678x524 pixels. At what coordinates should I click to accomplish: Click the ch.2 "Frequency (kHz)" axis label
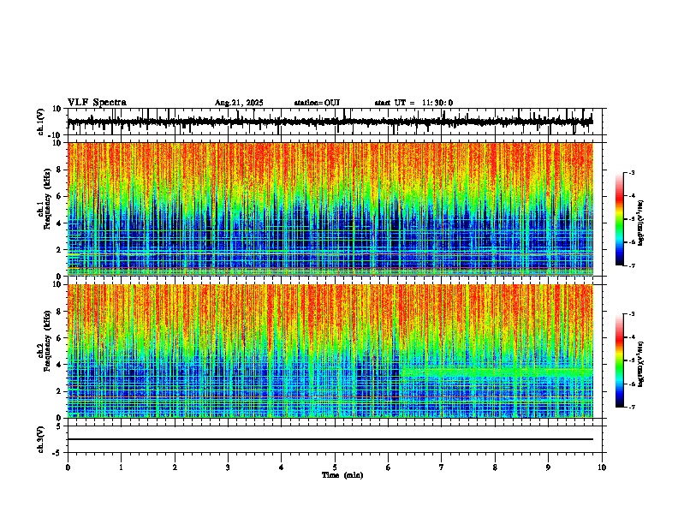(46, 341)
